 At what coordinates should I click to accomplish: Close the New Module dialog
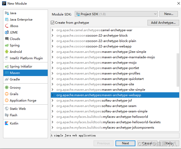178,3
